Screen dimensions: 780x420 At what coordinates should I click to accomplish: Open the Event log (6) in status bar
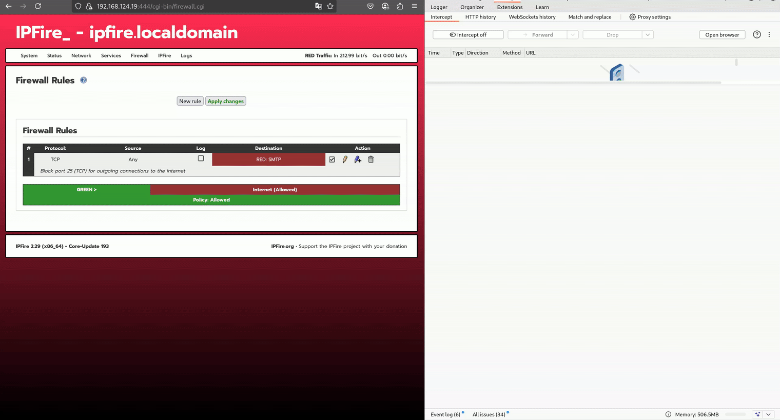pyautogui.click(x=445, y=414)
